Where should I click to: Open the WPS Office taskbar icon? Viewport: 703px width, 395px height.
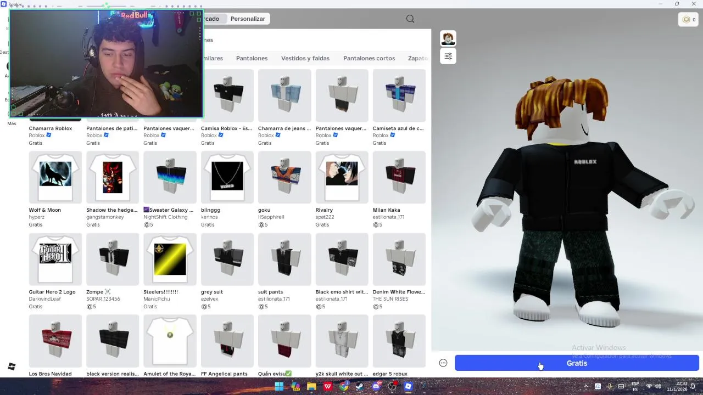click(328, 386)
